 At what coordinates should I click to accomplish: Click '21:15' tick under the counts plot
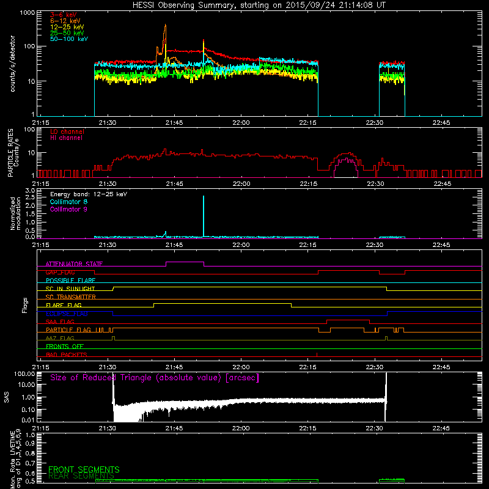pyautogui.click(x=41, y=123)
